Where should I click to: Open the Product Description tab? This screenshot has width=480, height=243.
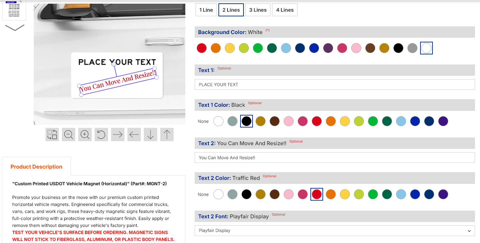[36, 167]
